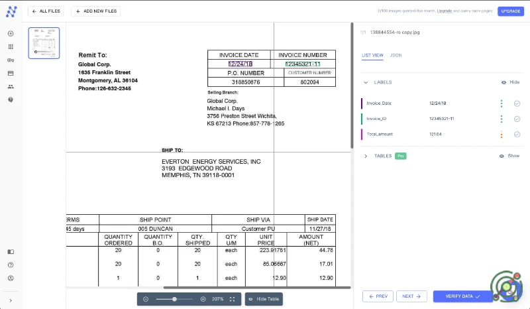
Task: Open the API keys icon in sidebar
Action: pos(11,60)
